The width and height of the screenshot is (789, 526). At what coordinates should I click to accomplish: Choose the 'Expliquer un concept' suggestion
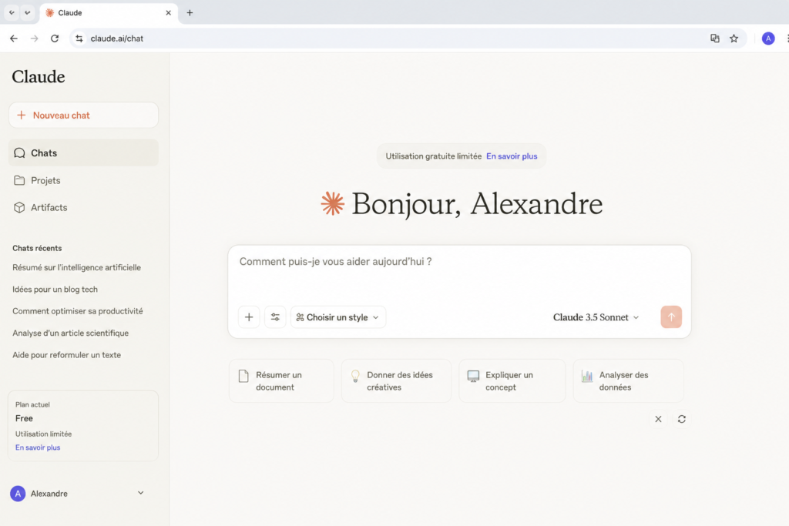(x=512, y=380)
